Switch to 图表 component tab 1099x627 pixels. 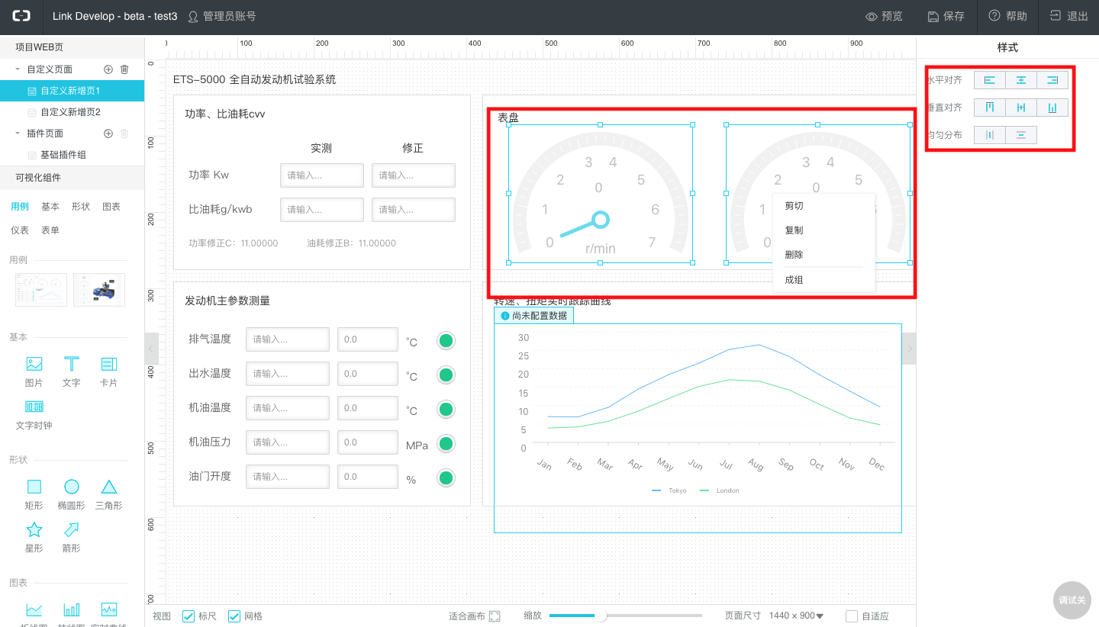click(x=111, y=207)
